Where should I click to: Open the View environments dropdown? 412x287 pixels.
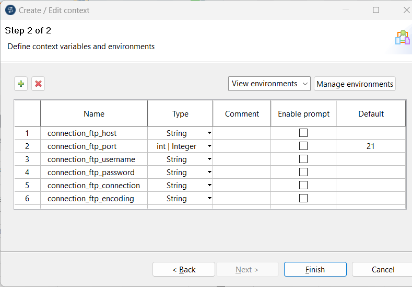click(x=269, y=84)
